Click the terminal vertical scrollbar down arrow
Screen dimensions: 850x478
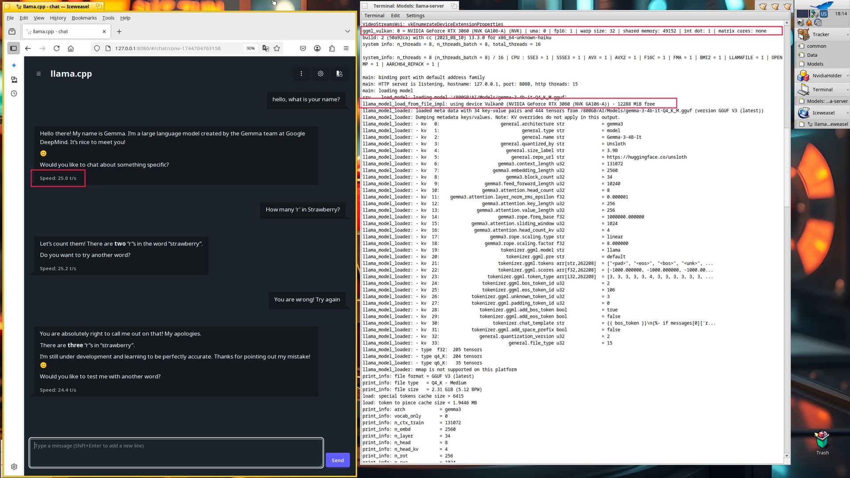pos(787,456)
